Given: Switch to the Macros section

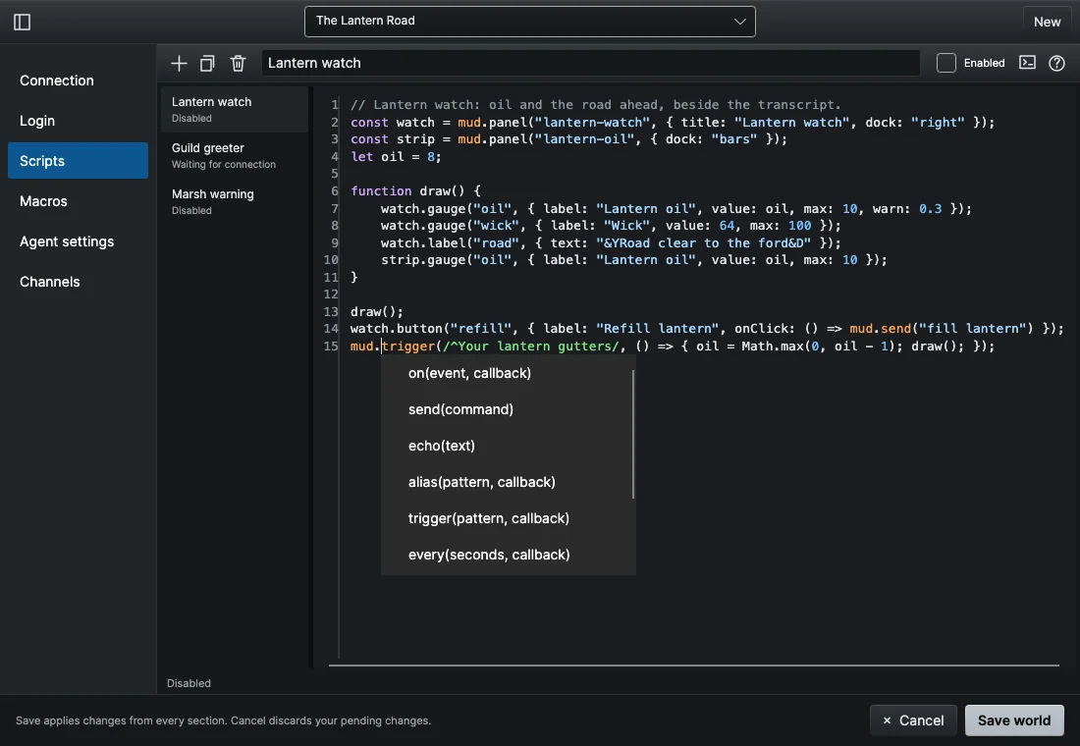Looking at the screenshot, I should coord(78,201).
